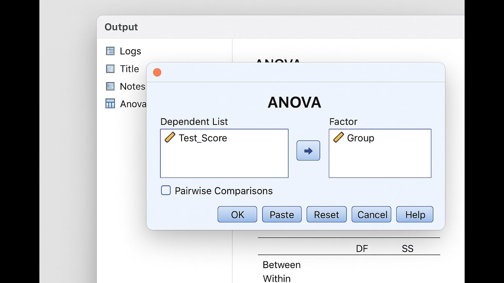Click the ANOVA dialog heading
504x283 pixels.
click(x=295, y=103)
